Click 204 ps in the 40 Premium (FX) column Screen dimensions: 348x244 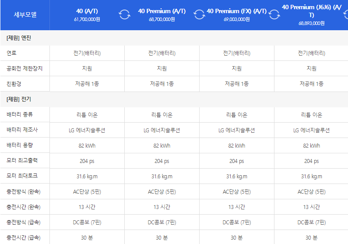pos(236,161)
